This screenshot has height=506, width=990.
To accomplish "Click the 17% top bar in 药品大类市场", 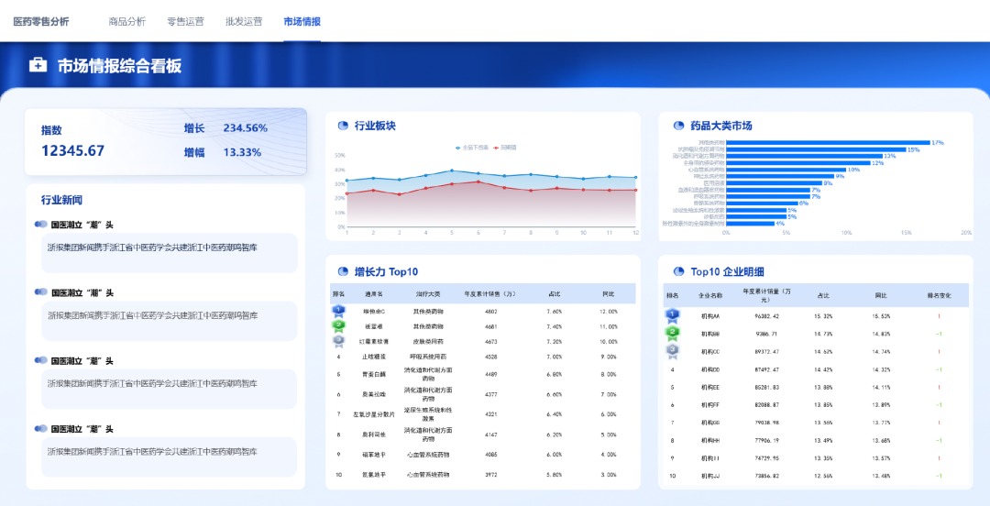I will pyautogui.click(x=828, y=143).
